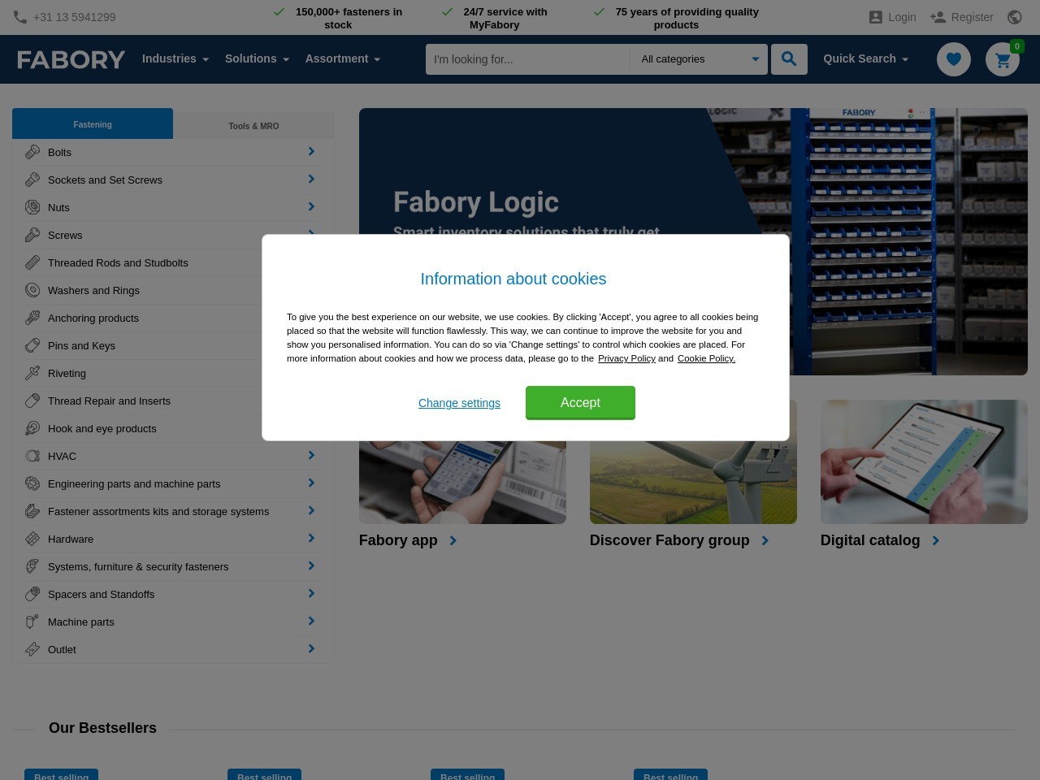1040x780 pixels.
Task: Open the favorites heart icon
Action: (x=954, y=59)
